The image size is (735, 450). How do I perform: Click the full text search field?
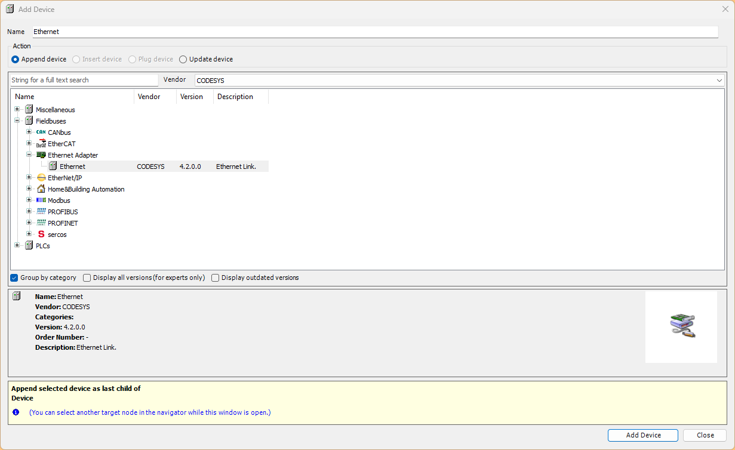pos(84,80)
